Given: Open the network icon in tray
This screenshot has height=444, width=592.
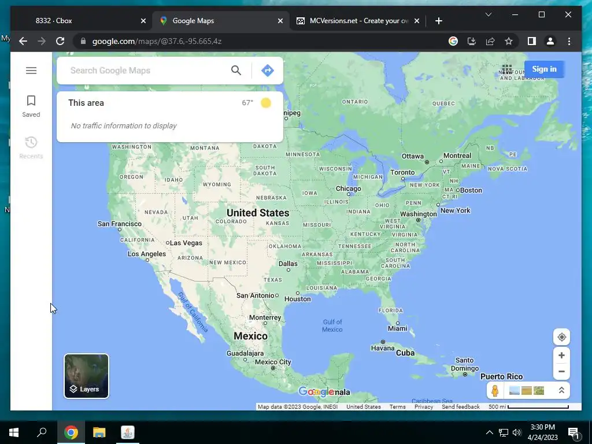Looking at the screenshot, I should (x=504, y=432).
